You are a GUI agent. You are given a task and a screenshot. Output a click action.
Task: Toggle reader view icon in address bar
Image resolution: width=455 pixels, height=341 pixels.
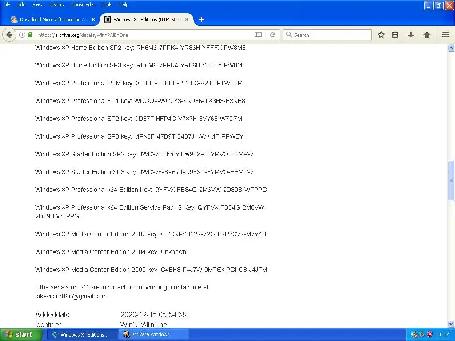[x=258, y=35]
